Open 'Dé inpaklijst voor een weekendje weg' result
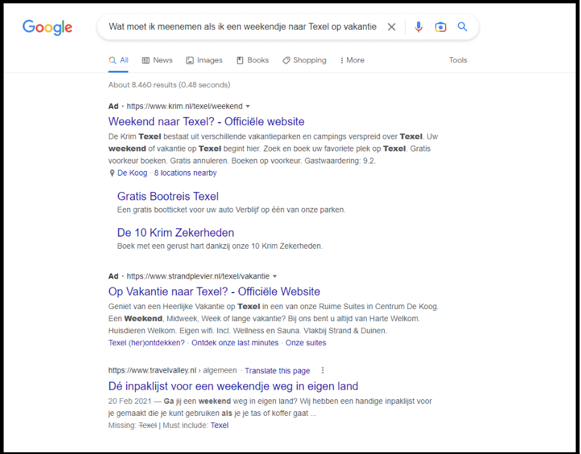Screen dimensions: 581x454 [233, 386]
